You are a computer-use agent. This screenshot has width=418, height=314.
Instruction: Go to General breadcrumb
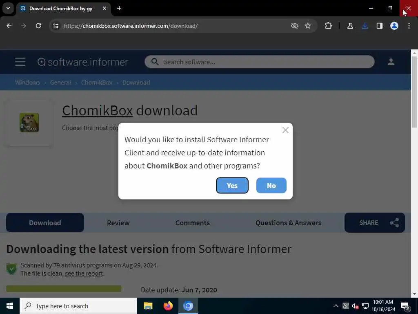tap(60, 83)
